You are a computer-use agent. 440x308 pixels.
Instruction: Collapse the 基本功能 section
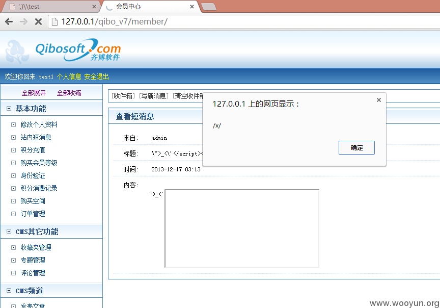coord(9,108)
